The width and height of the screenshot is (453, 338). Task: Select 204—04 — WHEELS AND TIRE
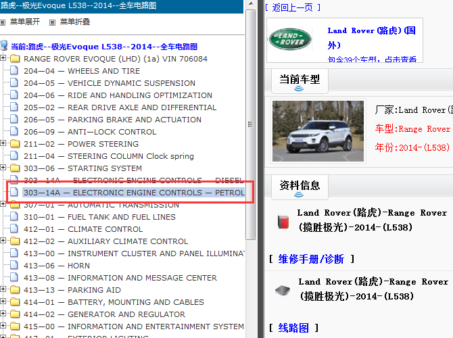click(x=82, y=71)
